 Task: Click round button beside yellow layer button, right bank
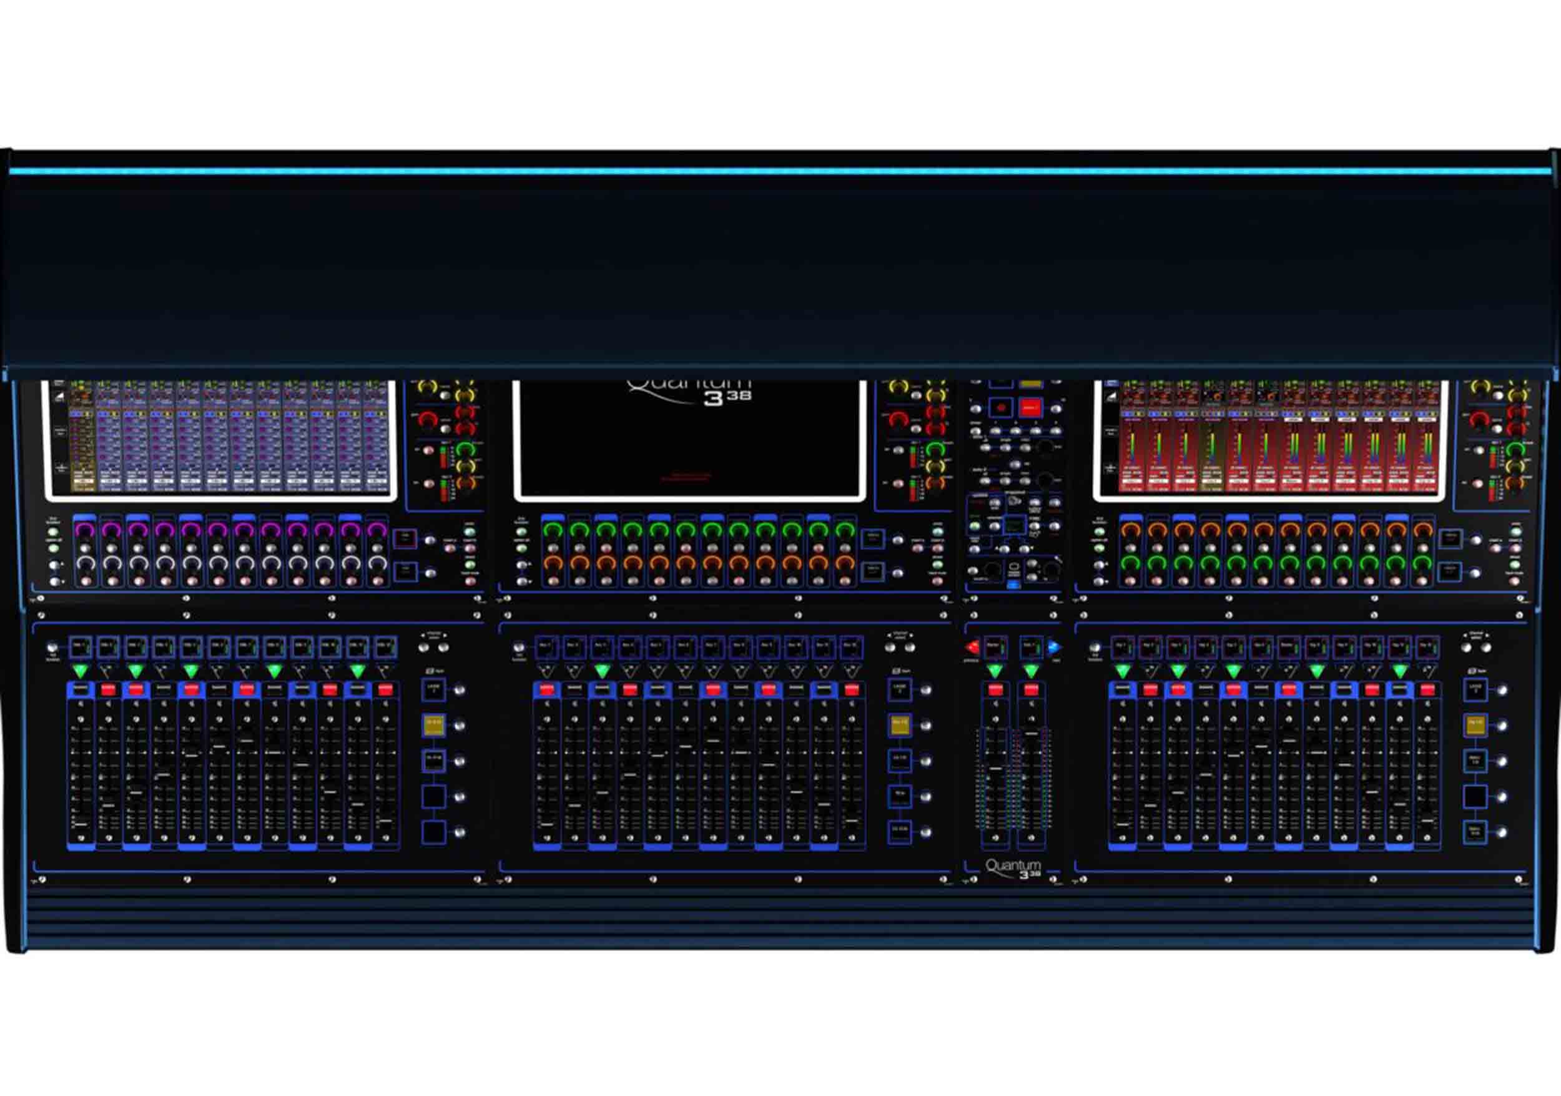coord(1502,726)
